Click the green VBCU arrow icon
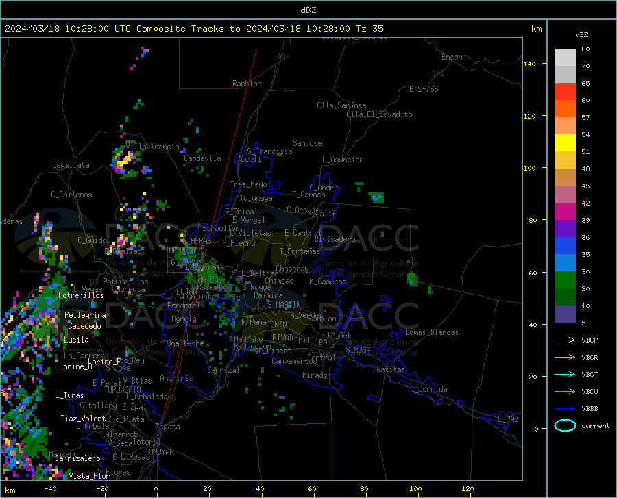This screenshot has width=617, height=498. click(x=565, y=391)
